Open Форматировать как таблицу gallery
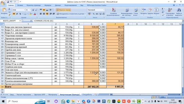Image resolution: width=184 pixels, height=104 pixels. pyautogui.click(x=126, y=12)
